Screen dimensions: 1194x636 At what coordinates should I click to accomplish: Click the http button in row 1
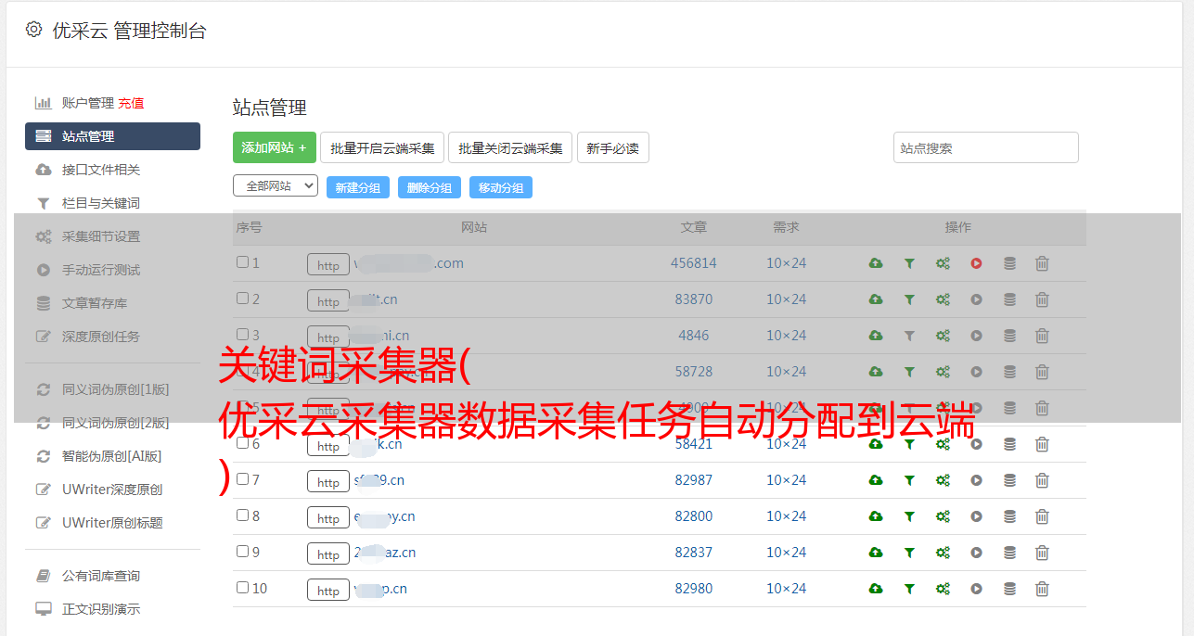pos(328,264)
